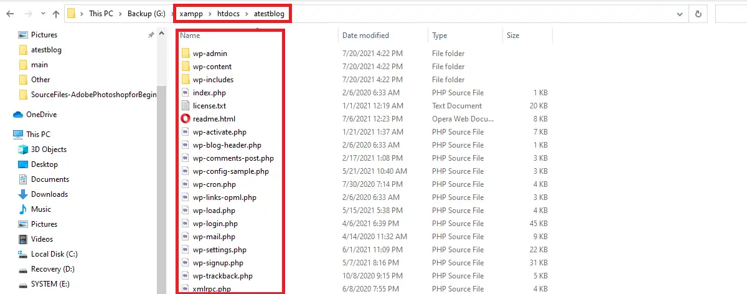Screen dimensions: 747x294
Task: Open Local Disk (C:) drive
Action: coord(54,254)
